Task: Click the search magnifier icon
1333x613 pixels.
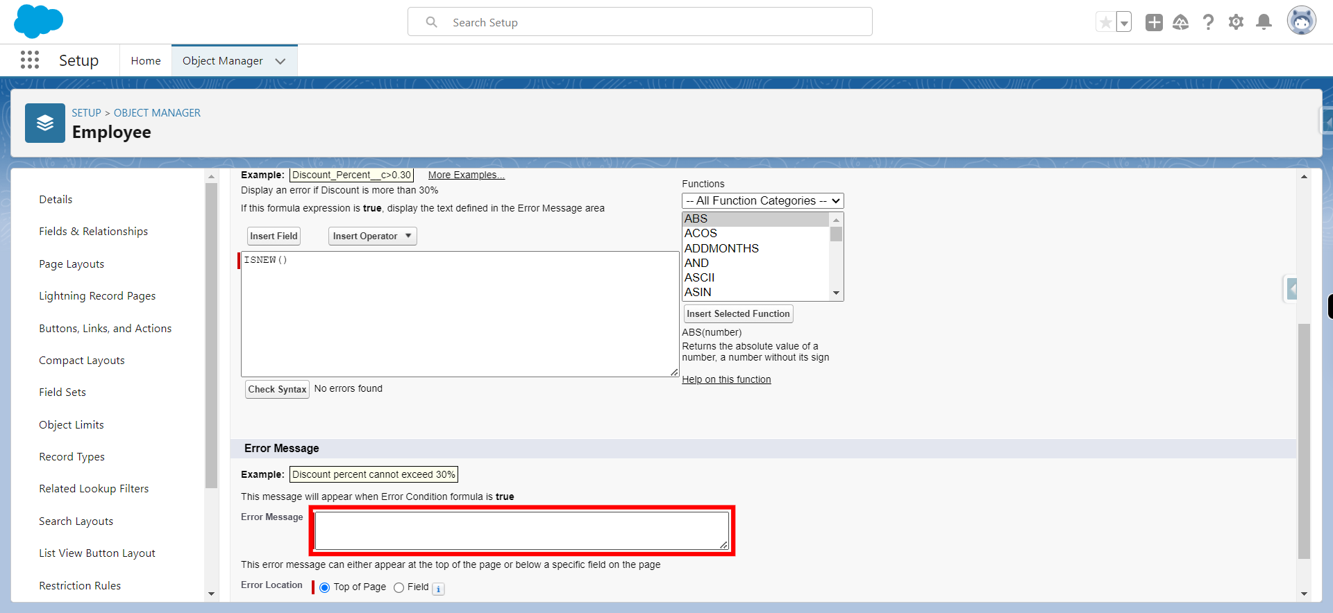Action: (x=431, y=22)
